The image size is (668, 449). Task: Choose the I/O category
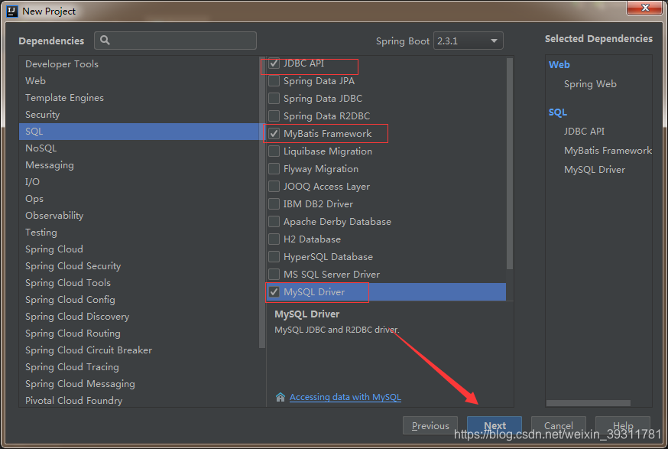coord(139,181)
